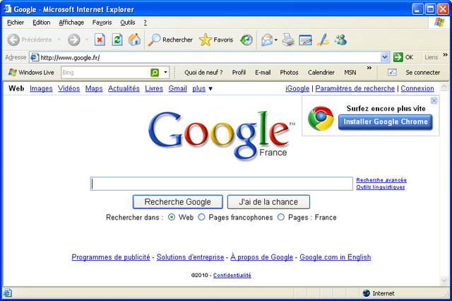The height and width of the screenshot is (301, 452).
Task: Click the Internet Explorer title bar icon
Action: (x=7, y=9)
